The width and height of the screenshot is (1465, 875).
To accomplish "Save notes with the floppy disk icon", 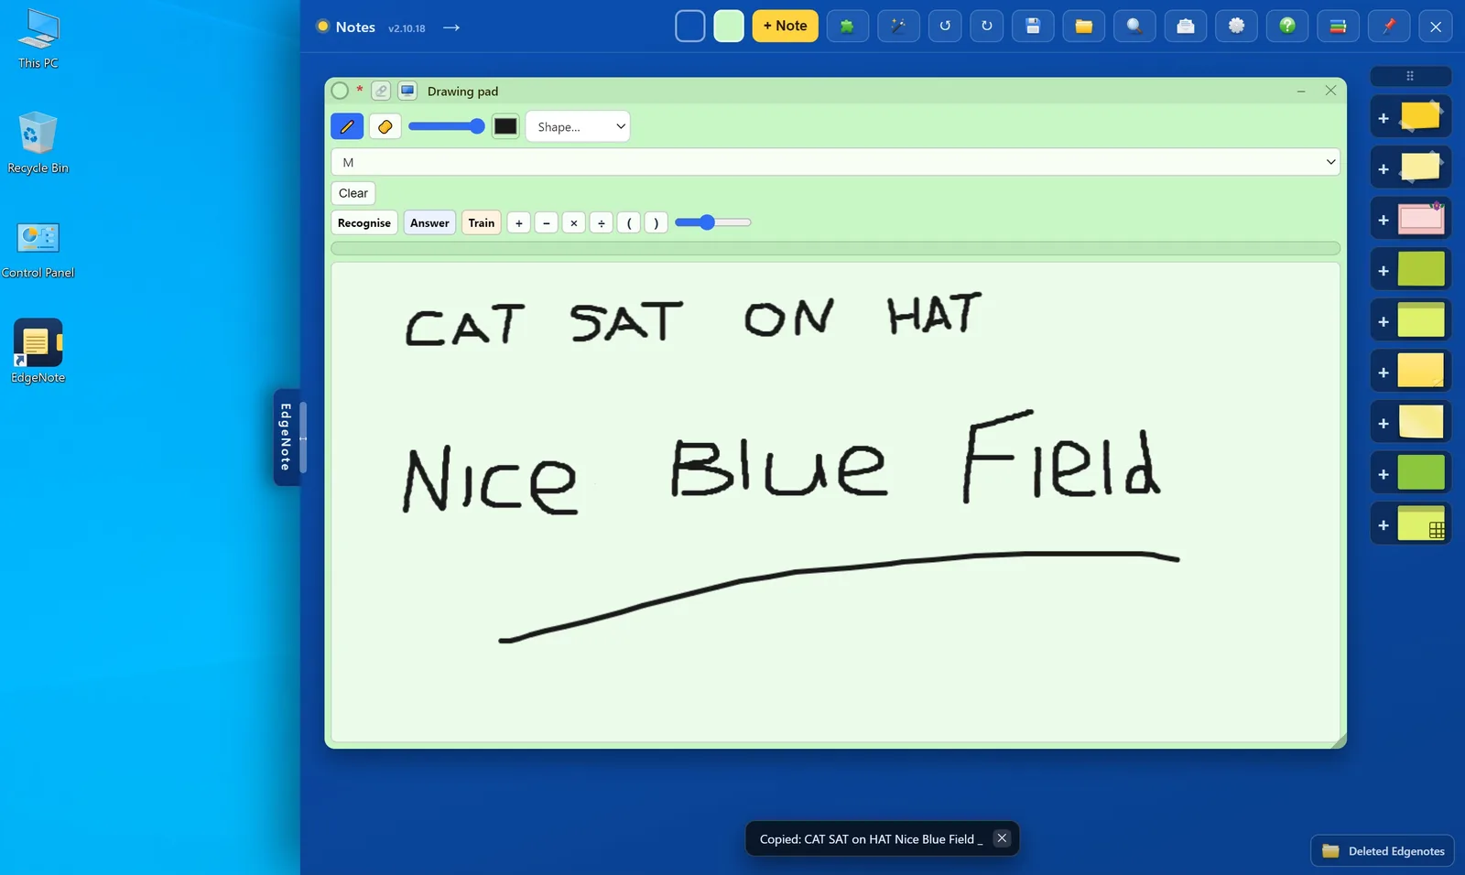I will coord(1033,27).
